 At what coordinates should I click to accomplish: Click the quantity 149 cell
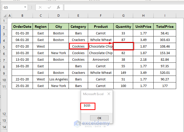point(123,73)
